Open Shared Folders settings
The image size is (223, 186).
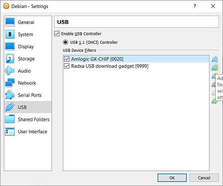pyautogui.click(x=28, y=119)
